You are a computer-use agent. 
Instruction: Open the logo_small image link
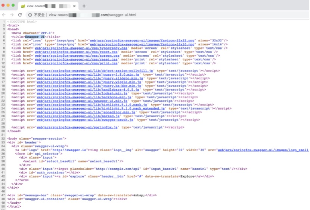[x=263, y=150]
